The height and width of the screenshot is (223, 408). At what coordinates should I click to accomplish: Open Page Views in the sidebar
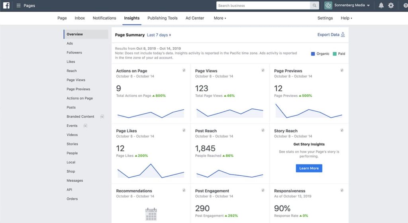click(76, 80)
